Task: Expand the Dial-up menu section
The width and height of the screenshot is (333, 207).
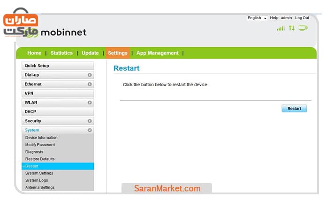Action: [x=90, y=75]
